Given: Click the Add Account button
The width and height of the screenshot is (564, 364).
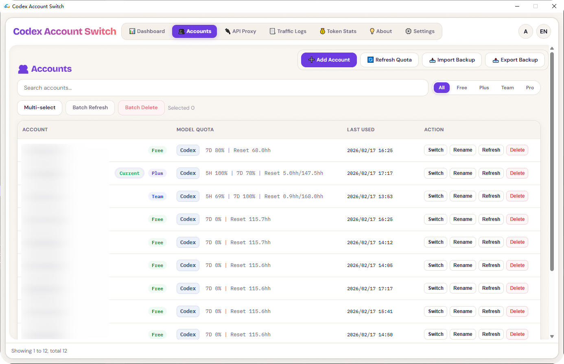Looking at the screenshot, I should [x=329, y=60].
